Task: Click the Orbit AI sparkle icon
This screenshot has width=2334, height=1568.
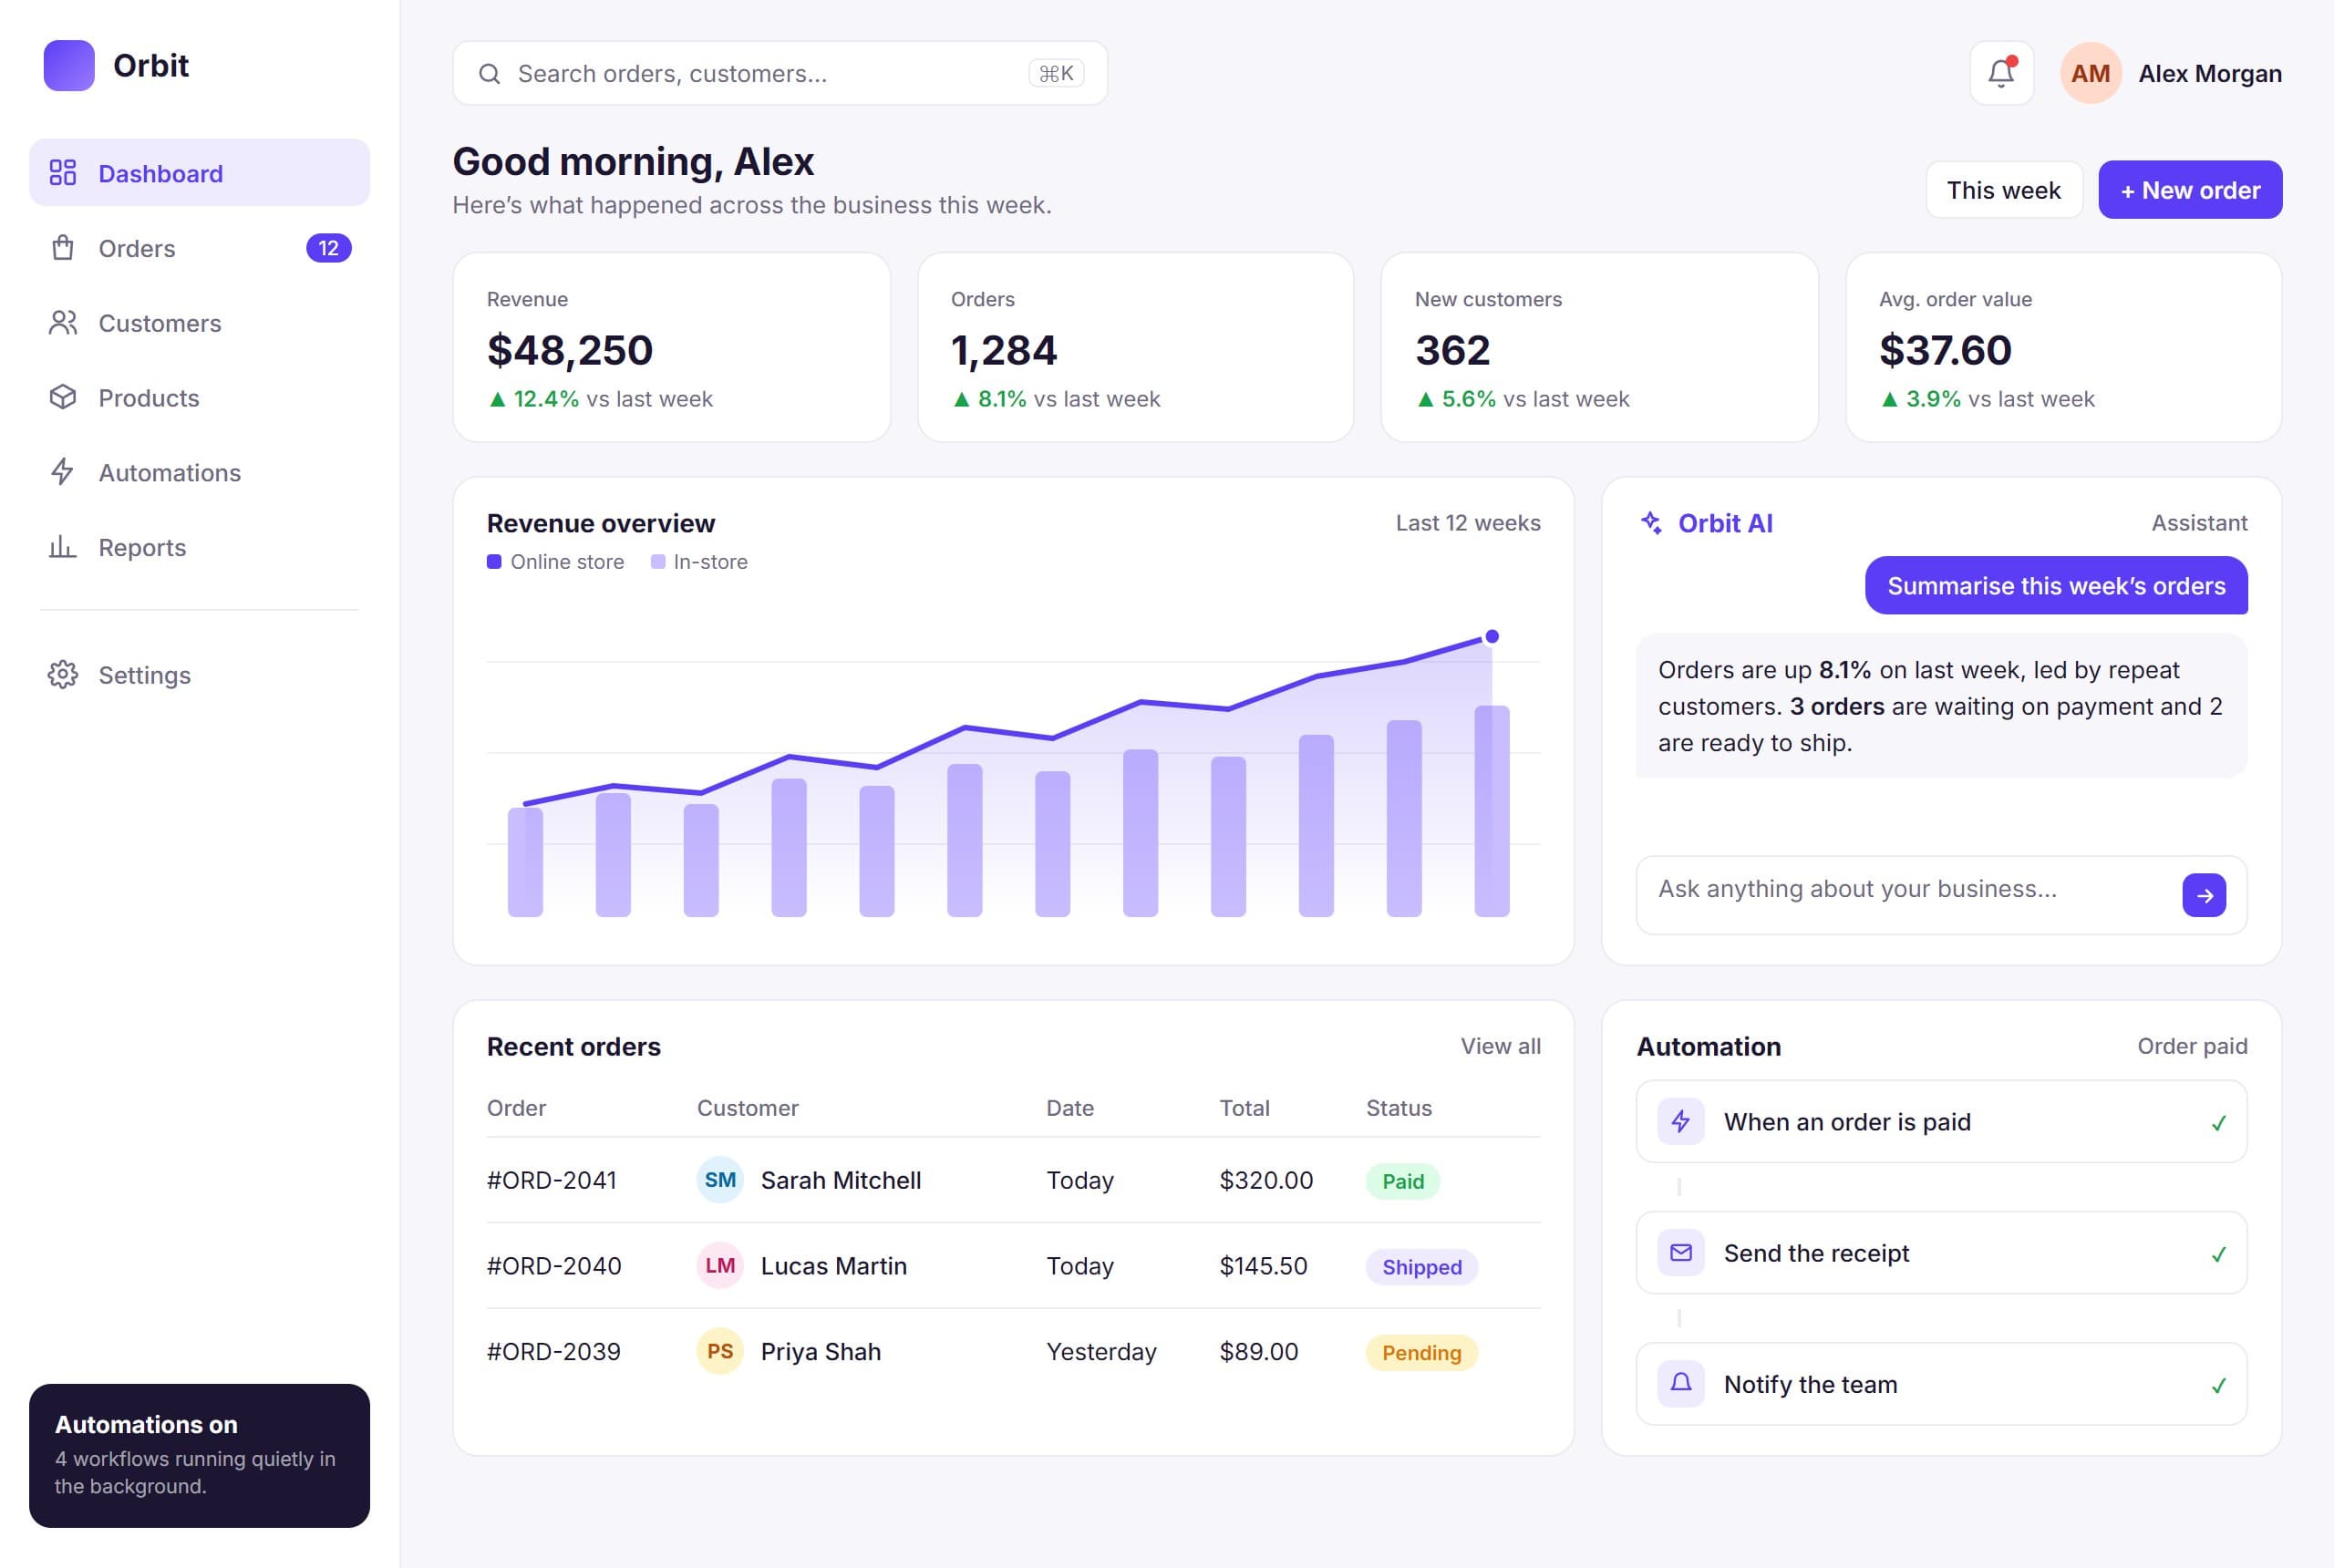Action: pos(1651,523)
